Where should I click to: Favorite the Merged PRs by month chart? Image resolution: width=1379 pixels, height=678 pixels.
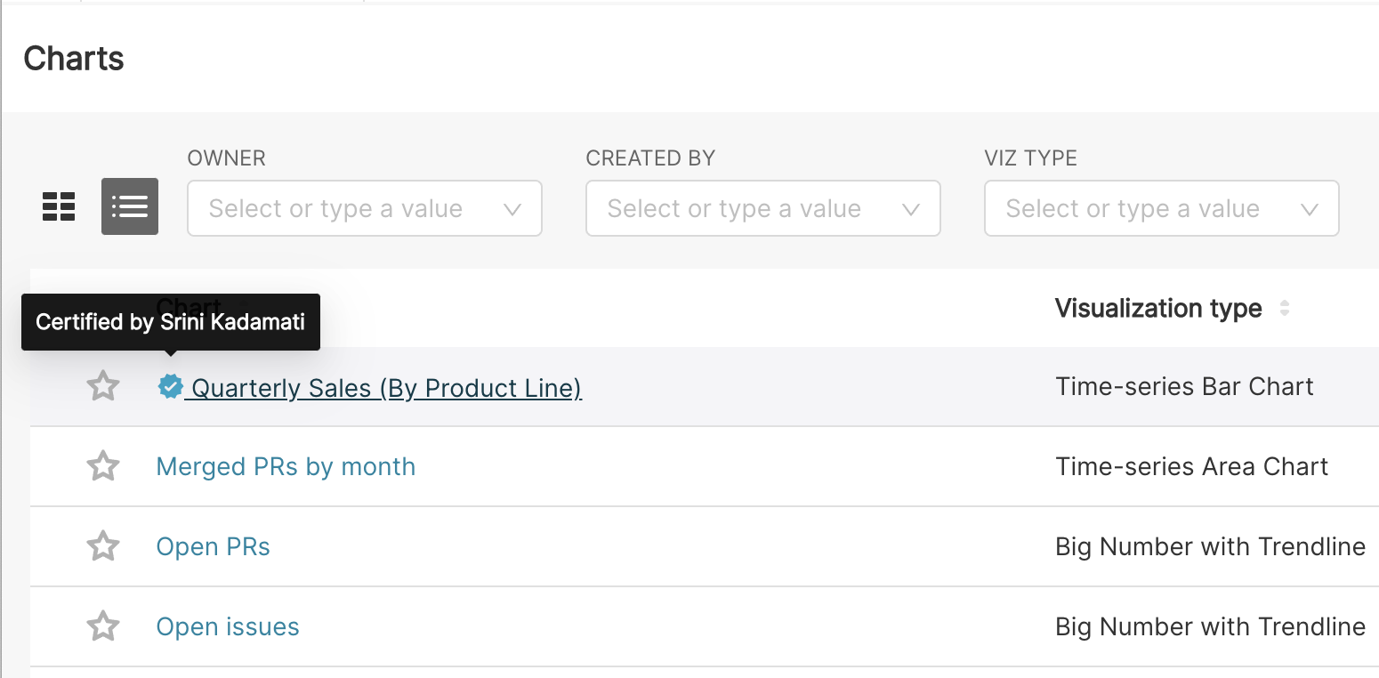[x=102, y=465]
